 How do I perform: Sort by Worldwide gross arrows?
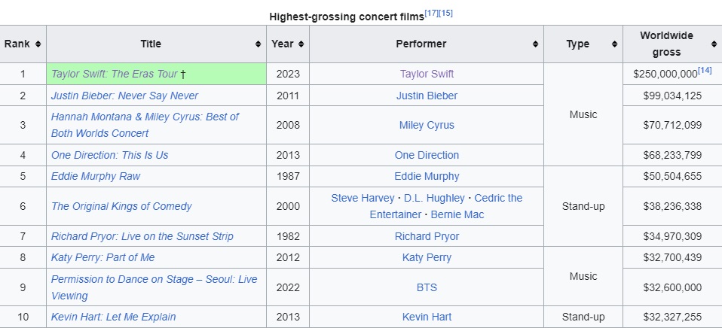click(x=713, y=44)
